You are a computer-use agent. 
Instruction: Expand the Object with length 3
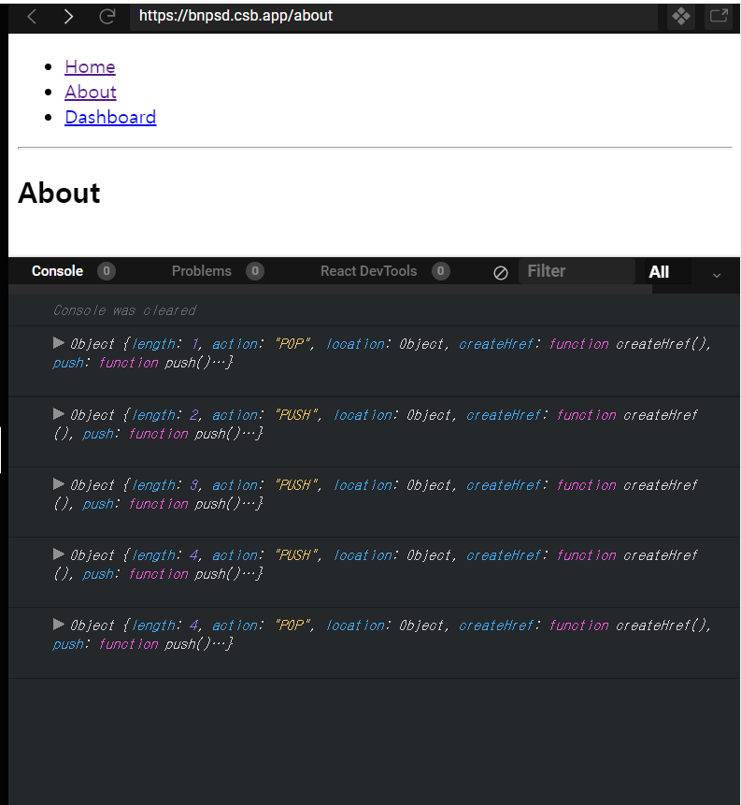59,484
